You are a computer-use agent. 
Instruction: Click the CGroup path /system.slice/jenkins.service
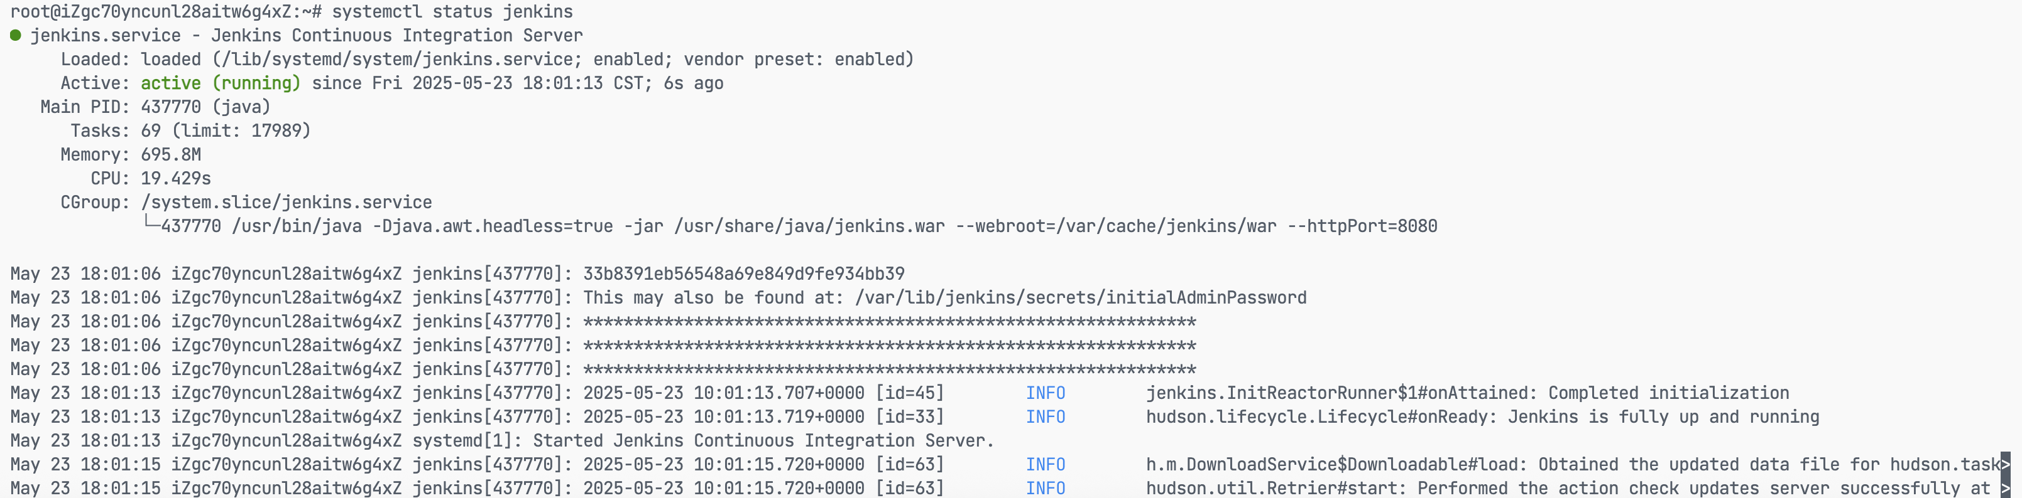pyautogui.click(x=287, y=202)
